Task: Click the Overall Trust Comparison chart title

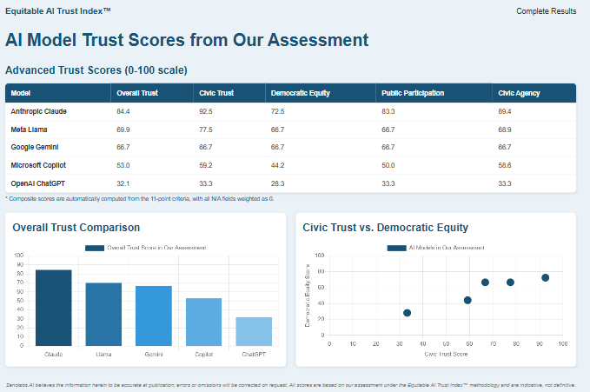Action: click(76, 228)
